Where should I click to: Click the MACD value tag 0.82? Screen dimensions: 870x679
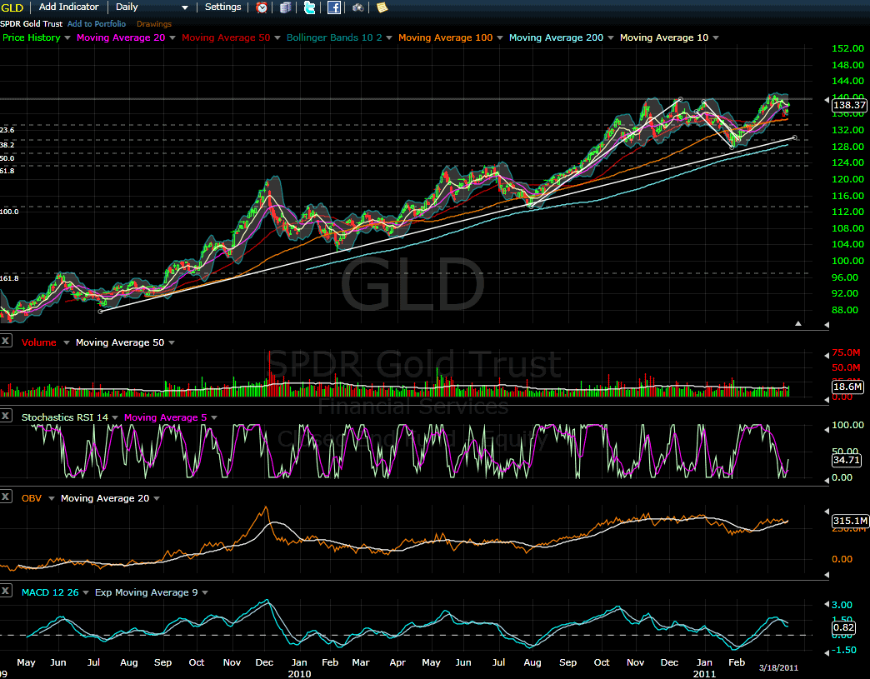point(844,628)
